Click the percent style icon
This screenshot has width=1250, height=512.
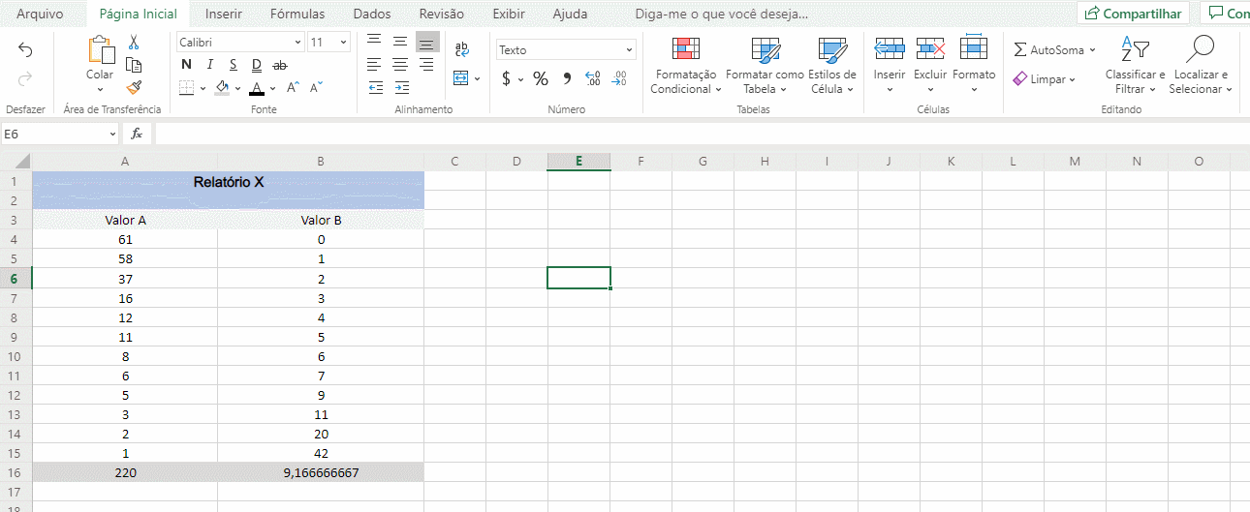click(541, 78)
